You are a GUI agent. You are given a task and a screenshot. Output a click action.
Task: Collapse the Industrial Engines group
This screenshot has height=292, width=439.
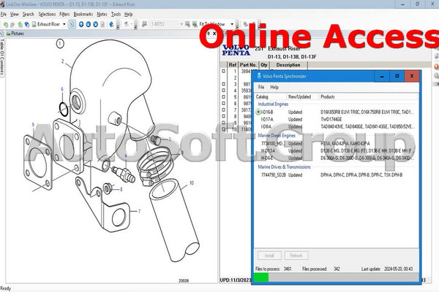273,104
